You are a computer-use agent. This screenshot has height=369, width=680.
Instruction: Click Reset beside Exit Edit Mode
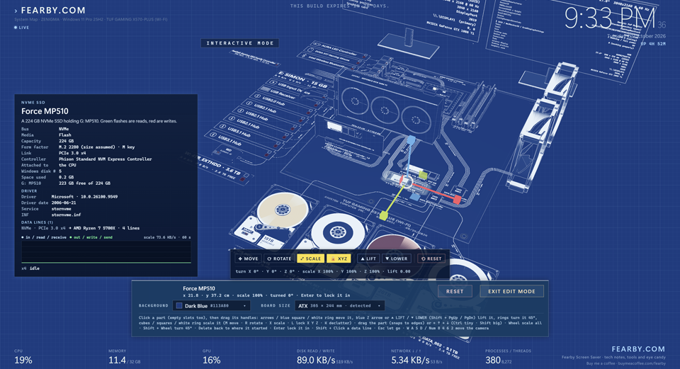click(455, 291)
